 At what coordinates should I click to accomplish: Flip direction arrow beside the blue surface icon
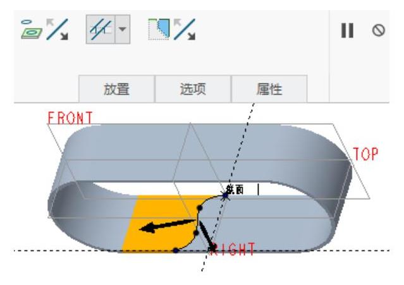[x=185, y=29]
